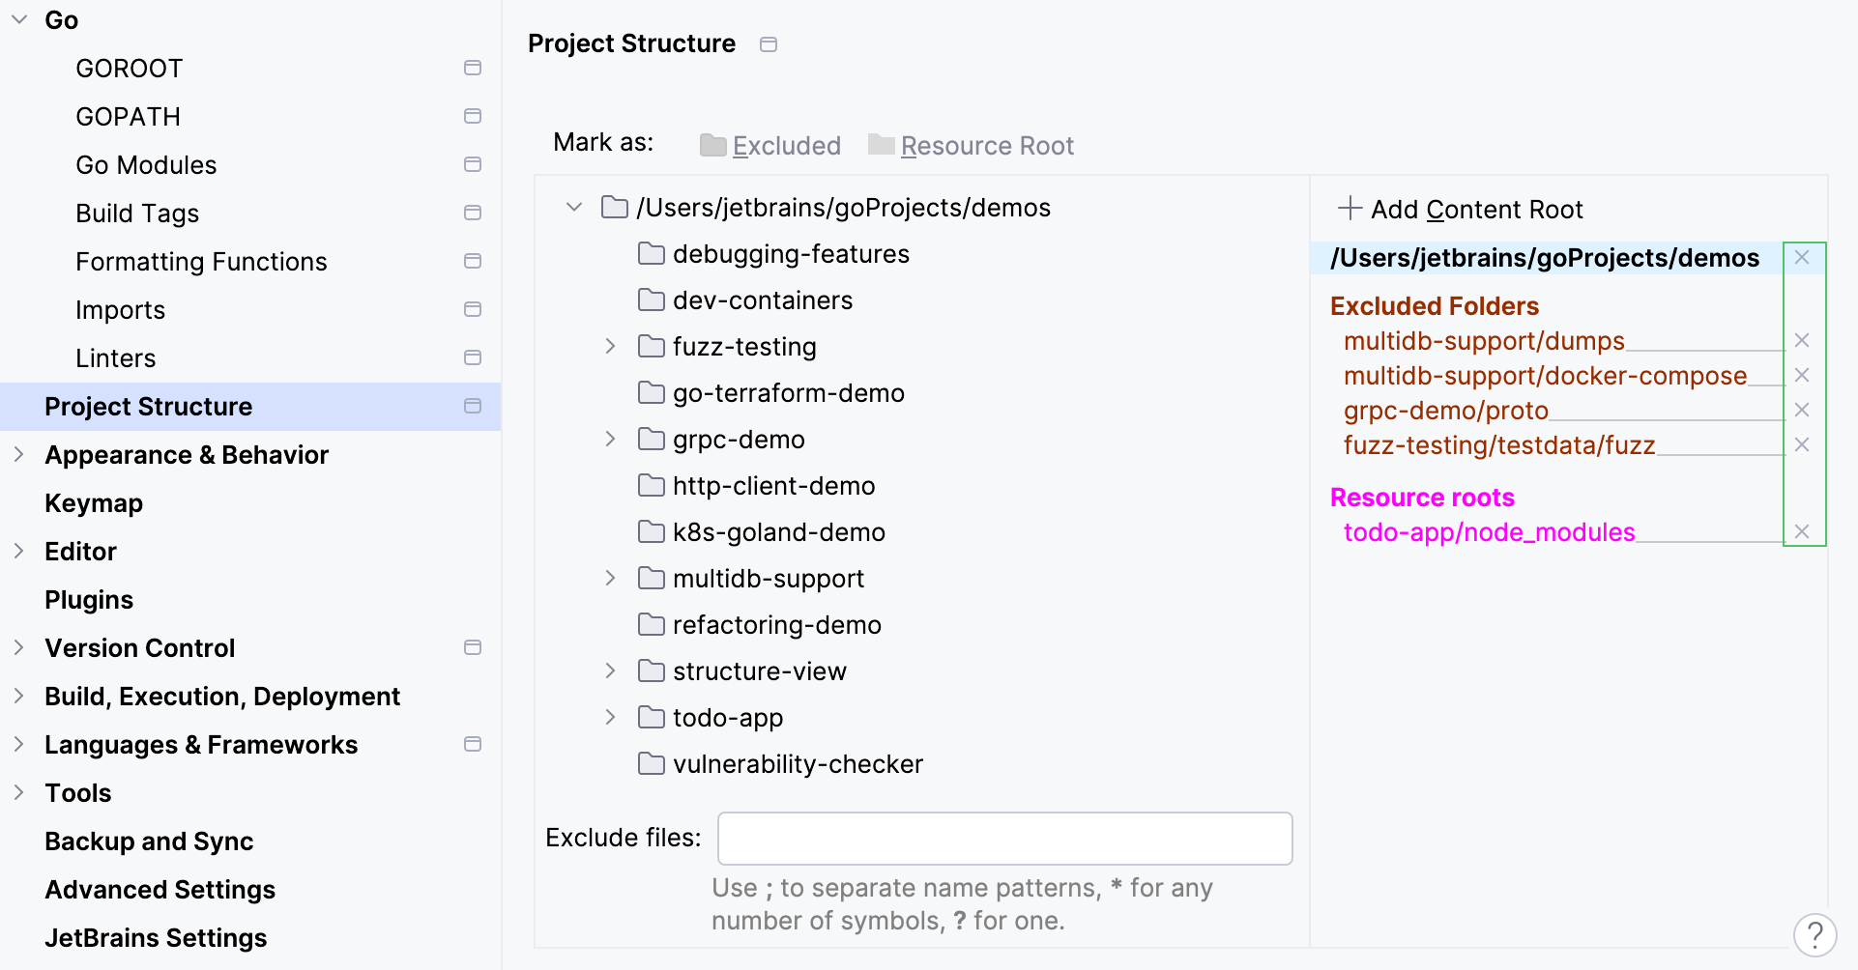Expand the structure-view folder
Viewport: 1858px width, 970px height.
tap(610, 670)
